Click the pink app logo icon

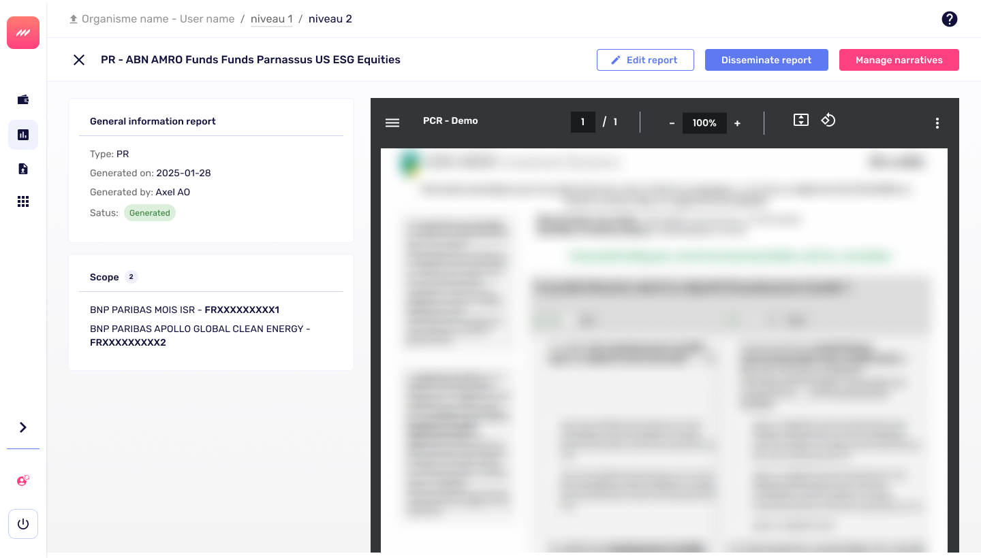tap(23, 33)
